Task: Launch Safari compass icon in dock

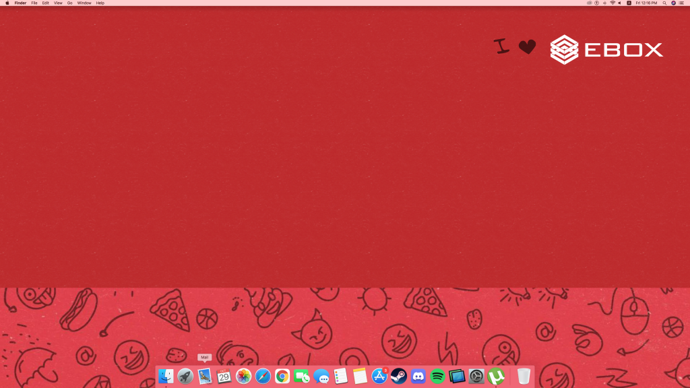Action: pyautogui.click(x=263, y=376)
